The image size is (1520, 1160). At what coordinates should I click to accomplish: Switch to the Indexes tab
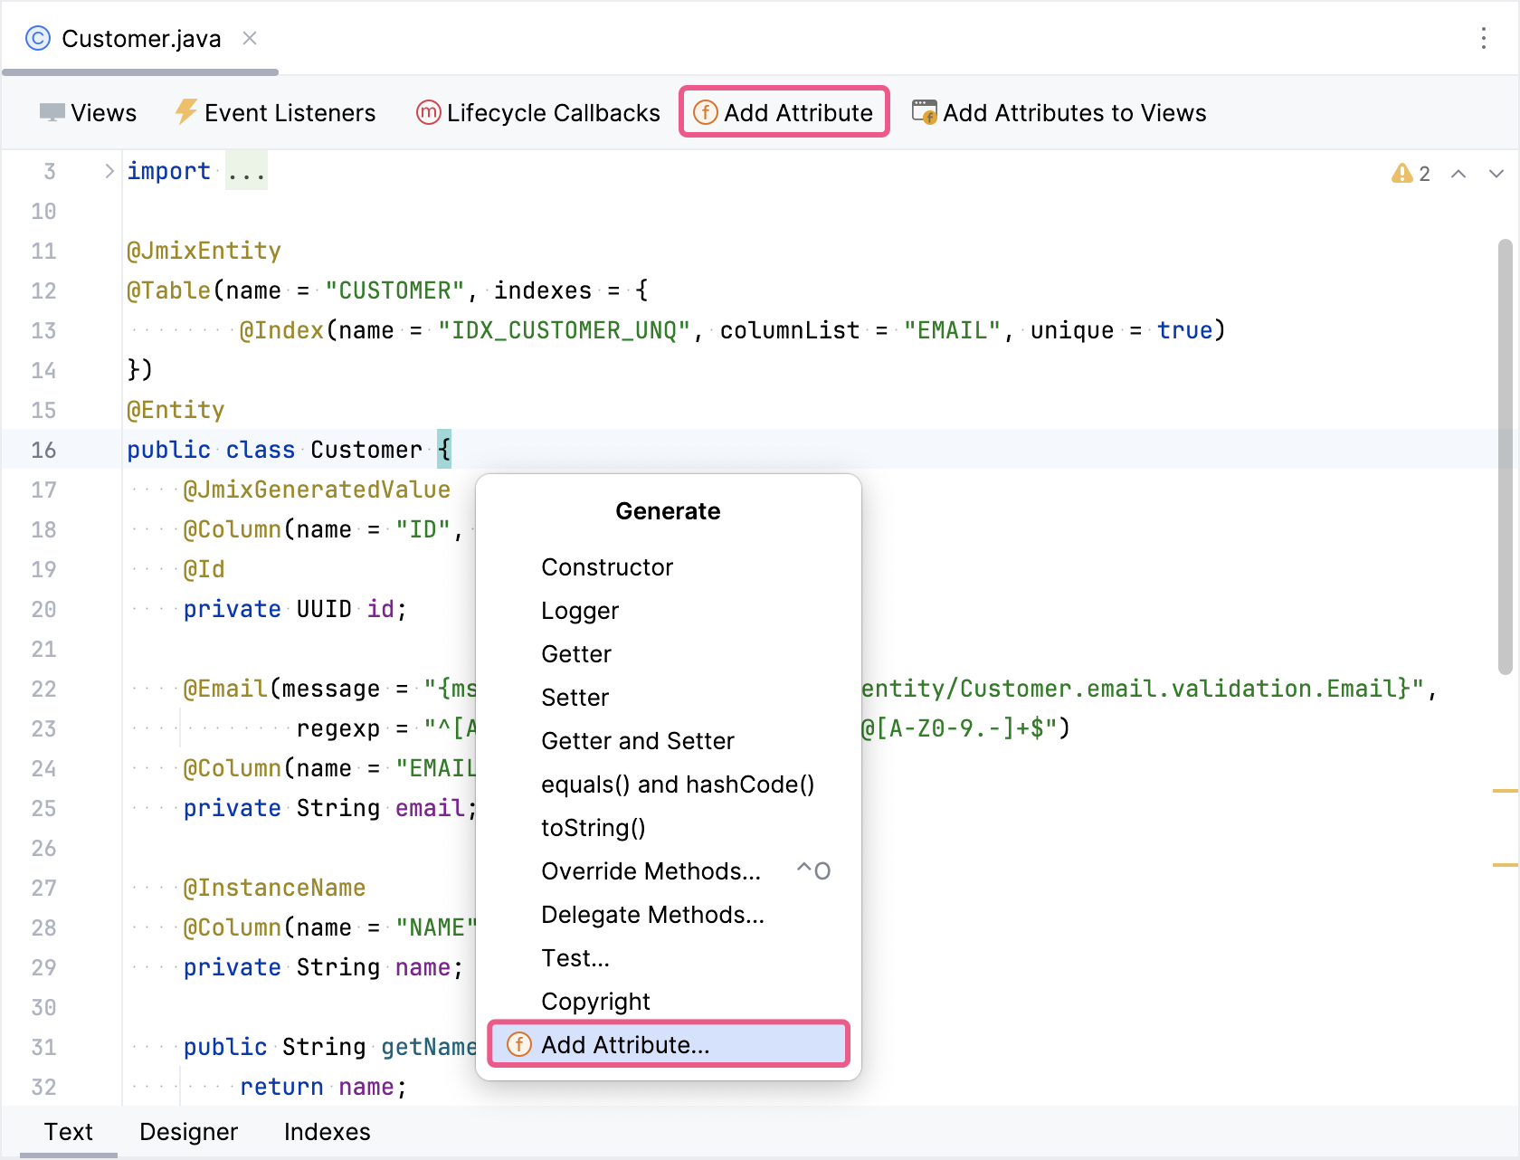point(327,1132)
